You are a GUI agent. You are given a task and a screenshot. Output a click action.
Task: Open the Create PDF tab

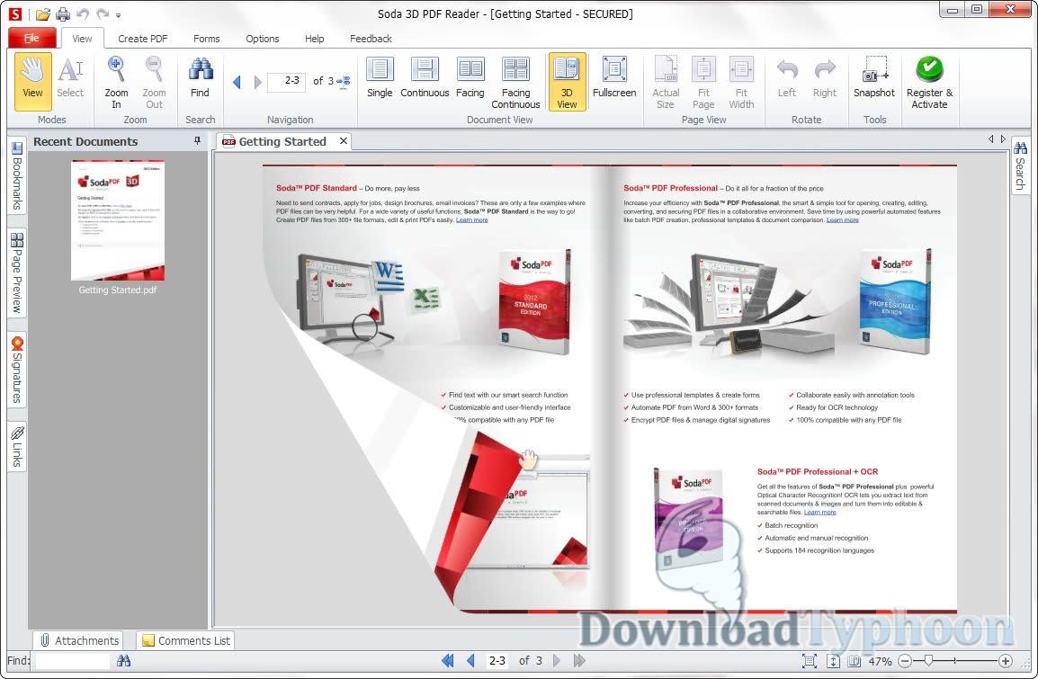click(x=142, y=39)
